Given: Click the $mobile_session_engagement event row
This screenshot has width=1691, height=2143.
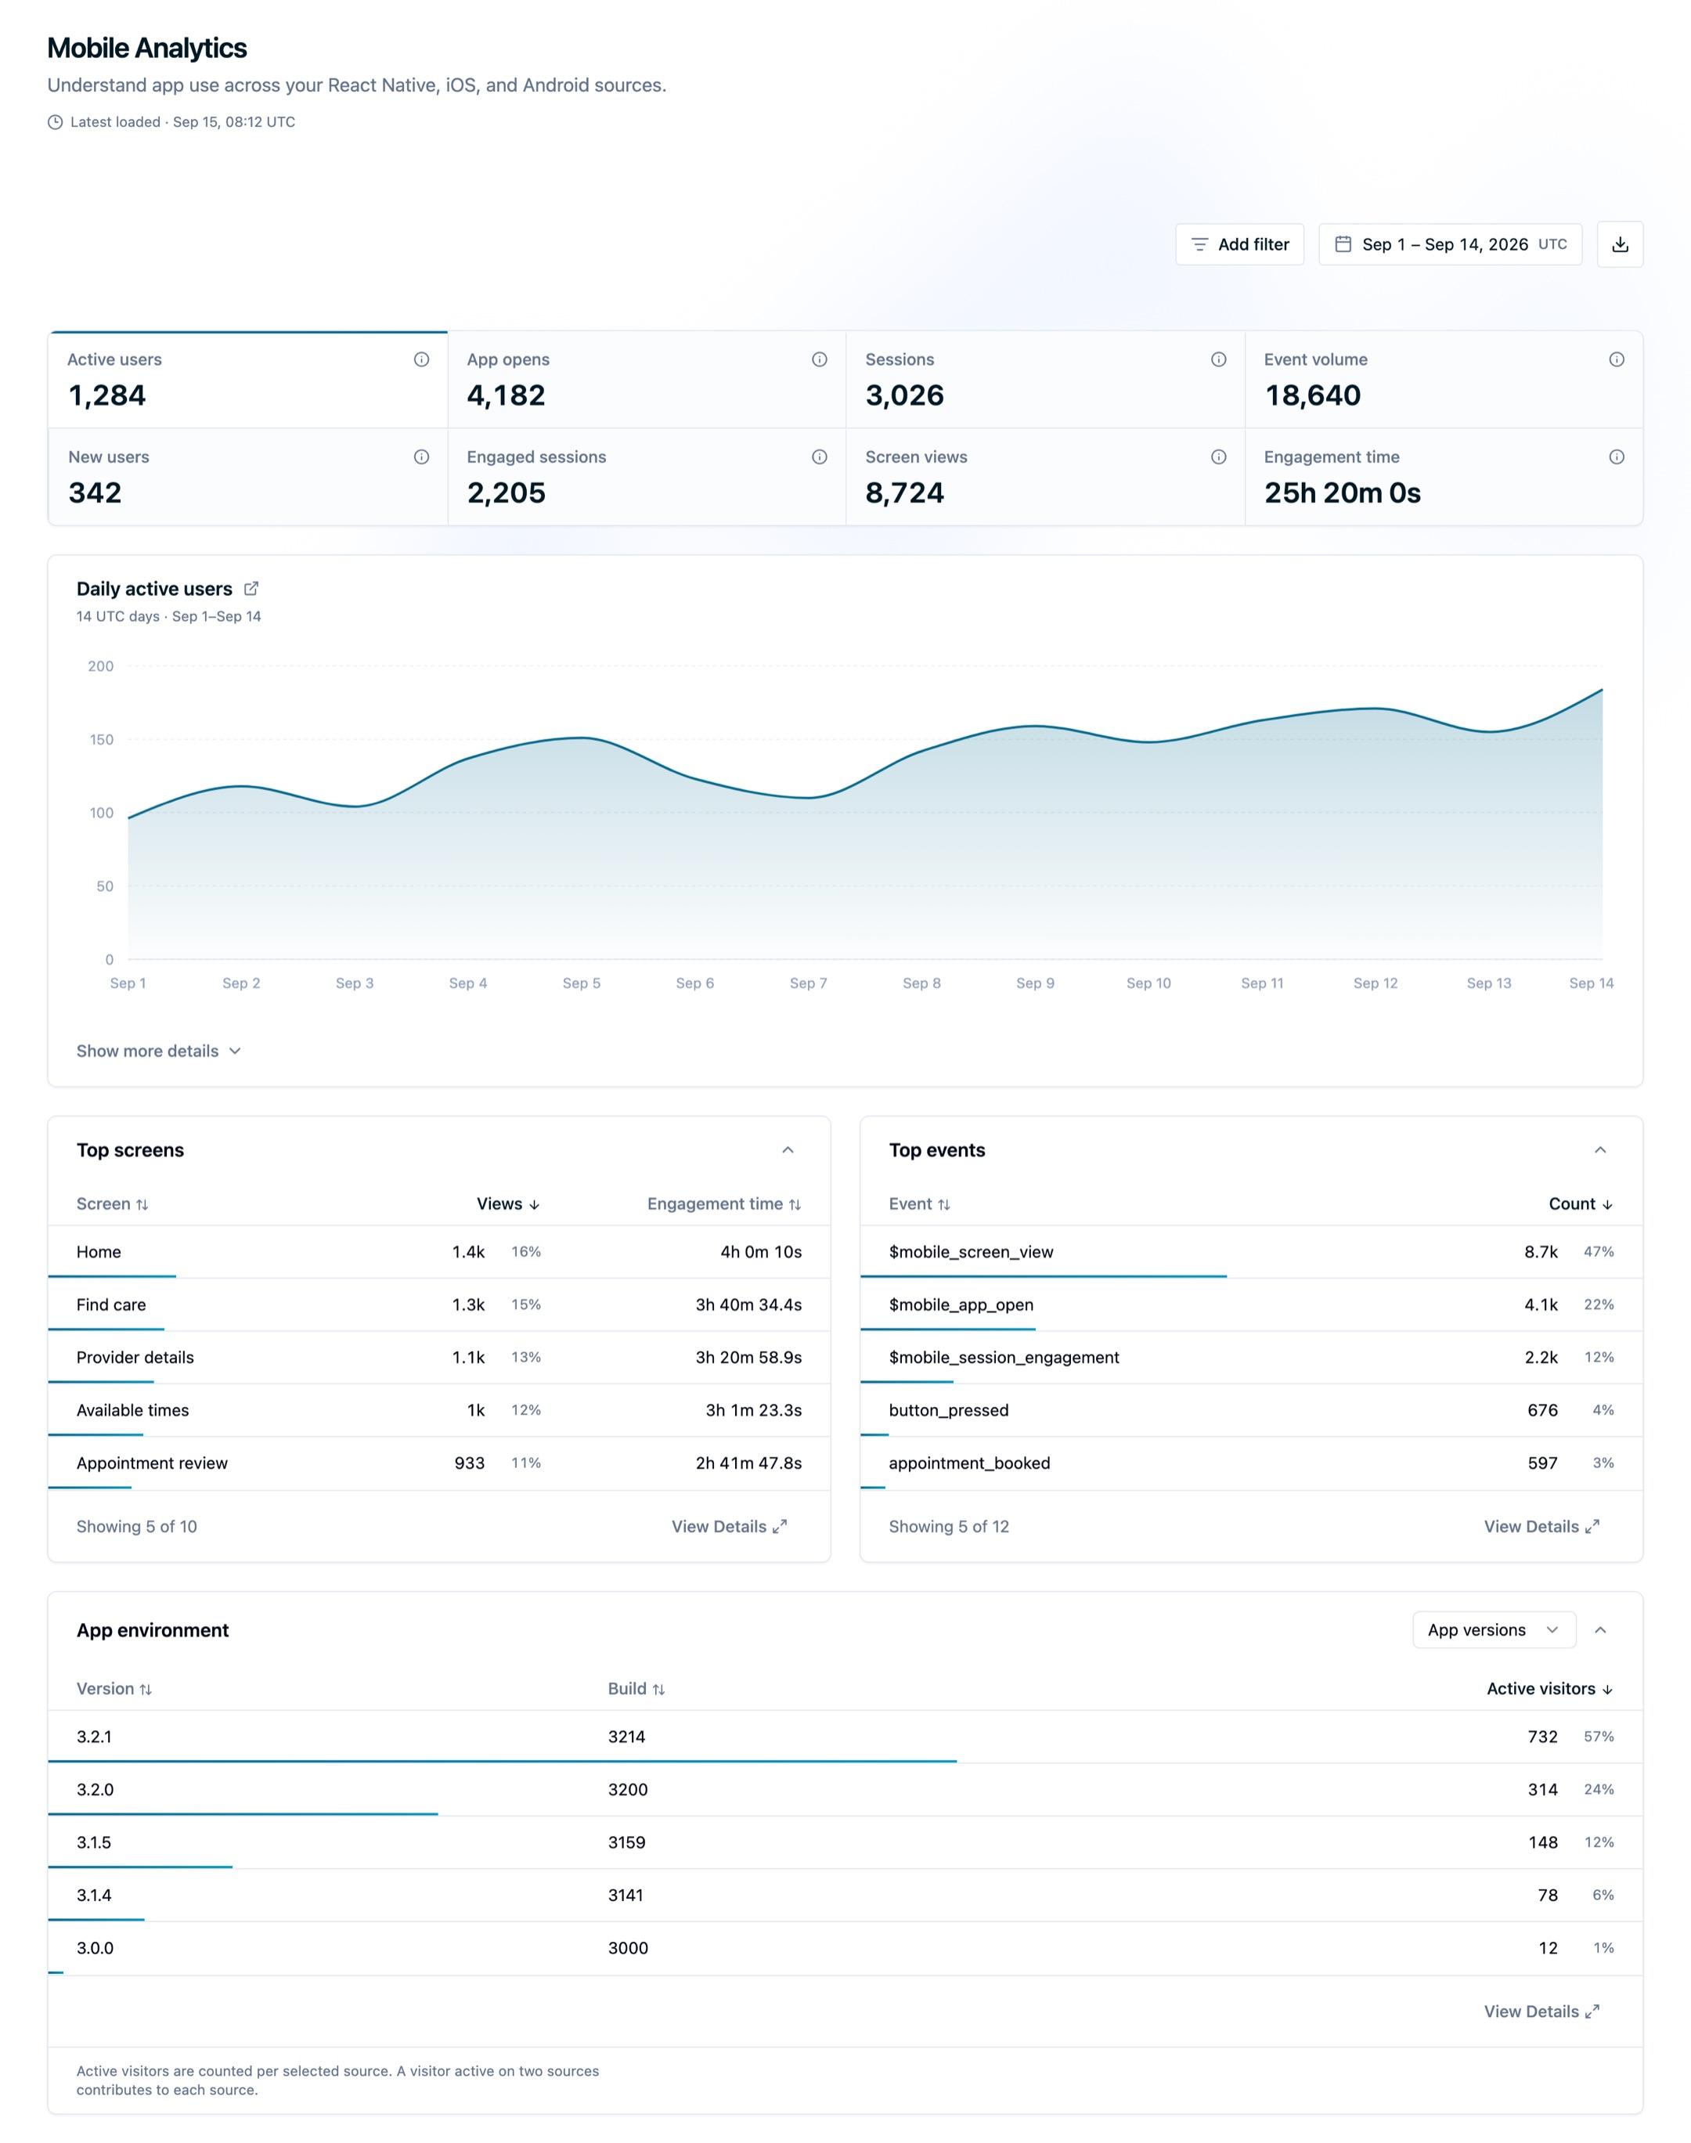Looking at the screenshot, I should point(1252,1357).
